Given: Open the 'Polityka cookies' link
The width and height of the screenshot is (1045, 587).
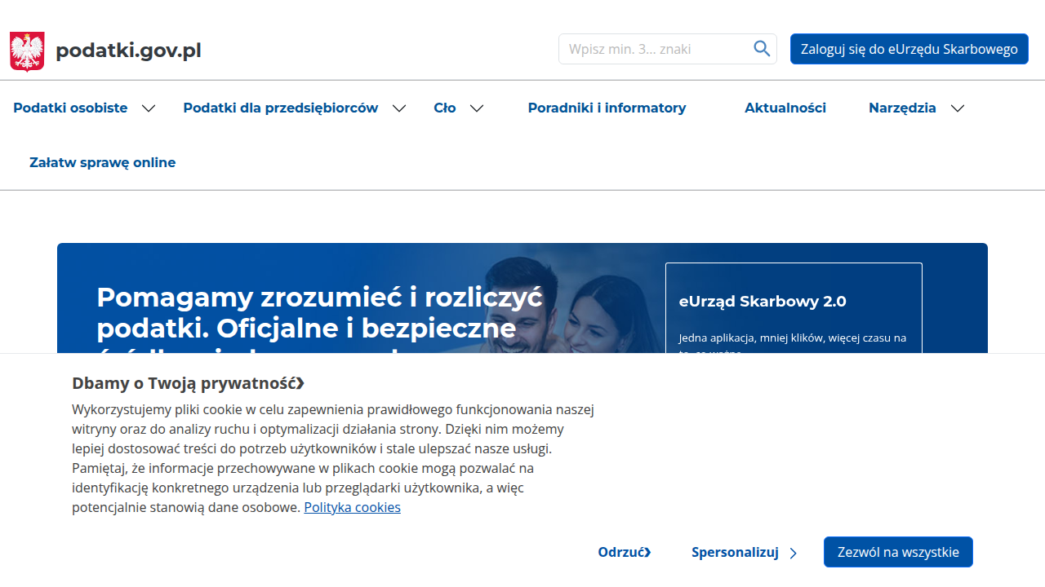Looking at the screenshot, I should coord(352,507).
